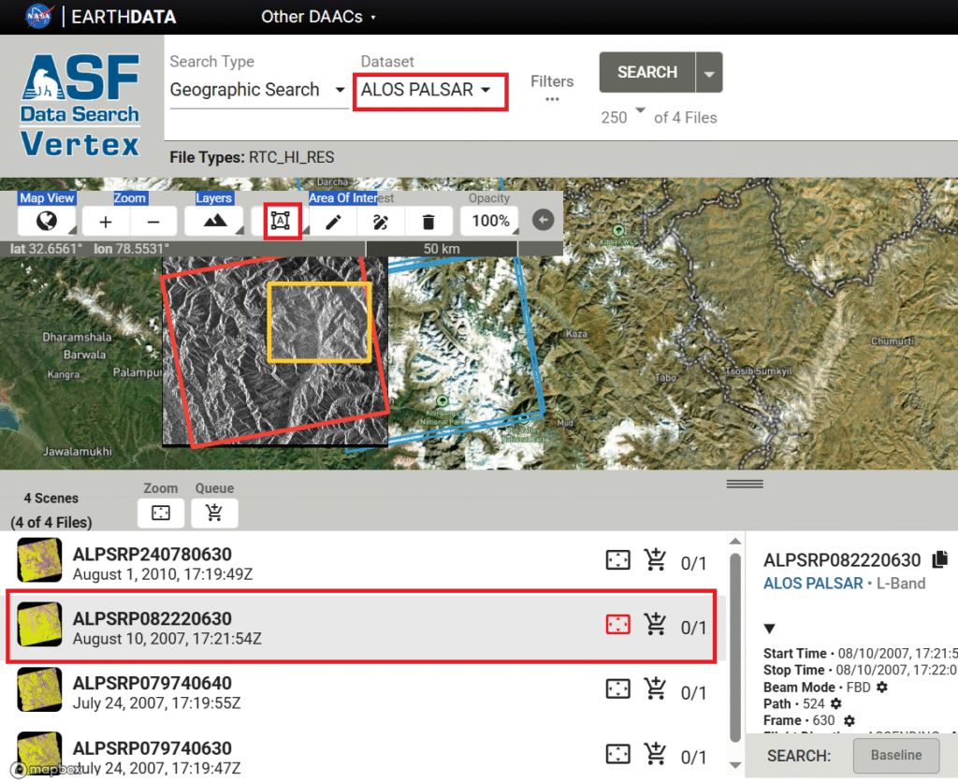Click the Beam Mode FBD gear icon
958x782 pixels.
coord(881,688)
